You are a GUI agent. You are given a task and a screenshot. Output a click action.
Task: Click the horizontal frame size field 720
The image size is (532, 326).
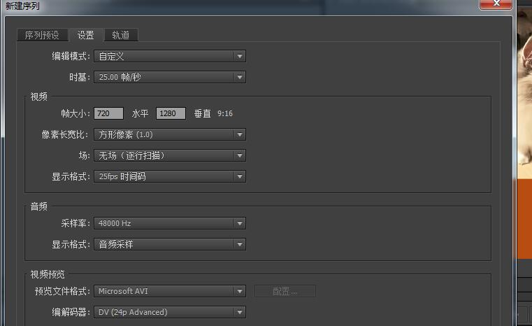point(108,113)
